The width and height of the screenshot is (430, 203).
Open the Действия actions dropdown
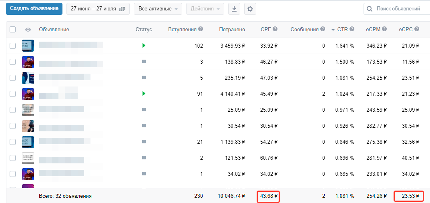coord(205,9)
